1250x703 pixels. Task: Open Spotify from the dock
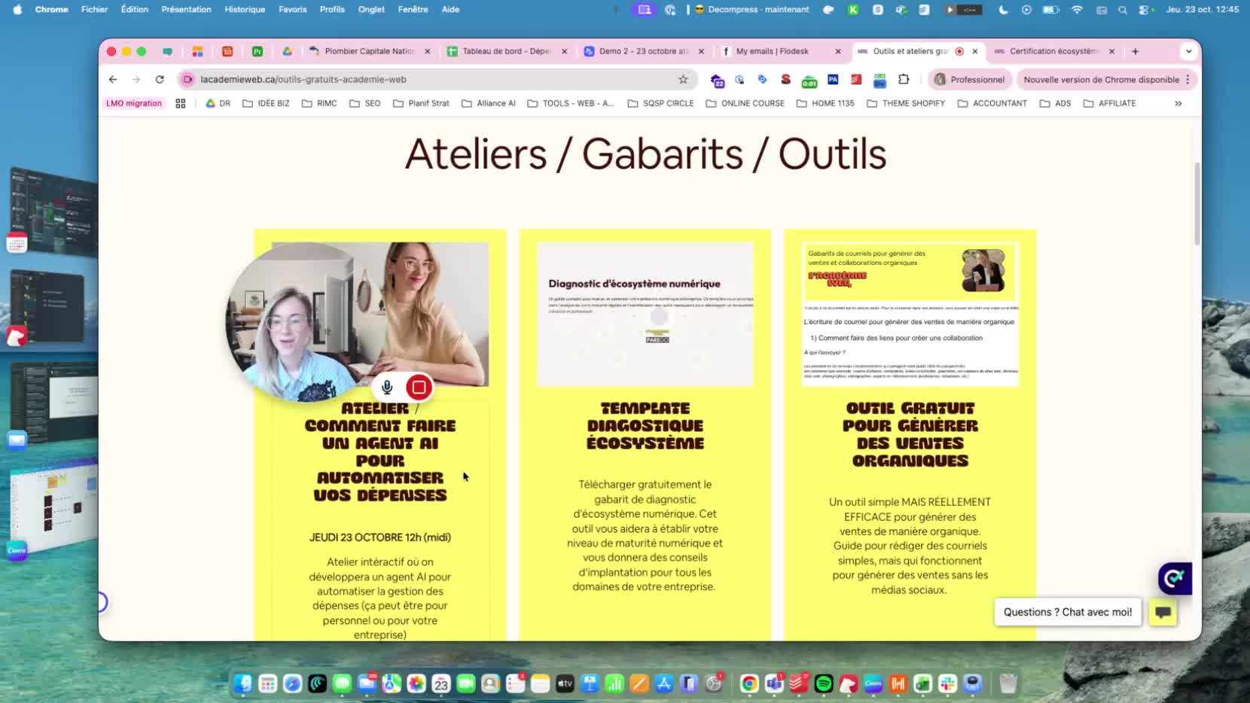coord(824,683)
